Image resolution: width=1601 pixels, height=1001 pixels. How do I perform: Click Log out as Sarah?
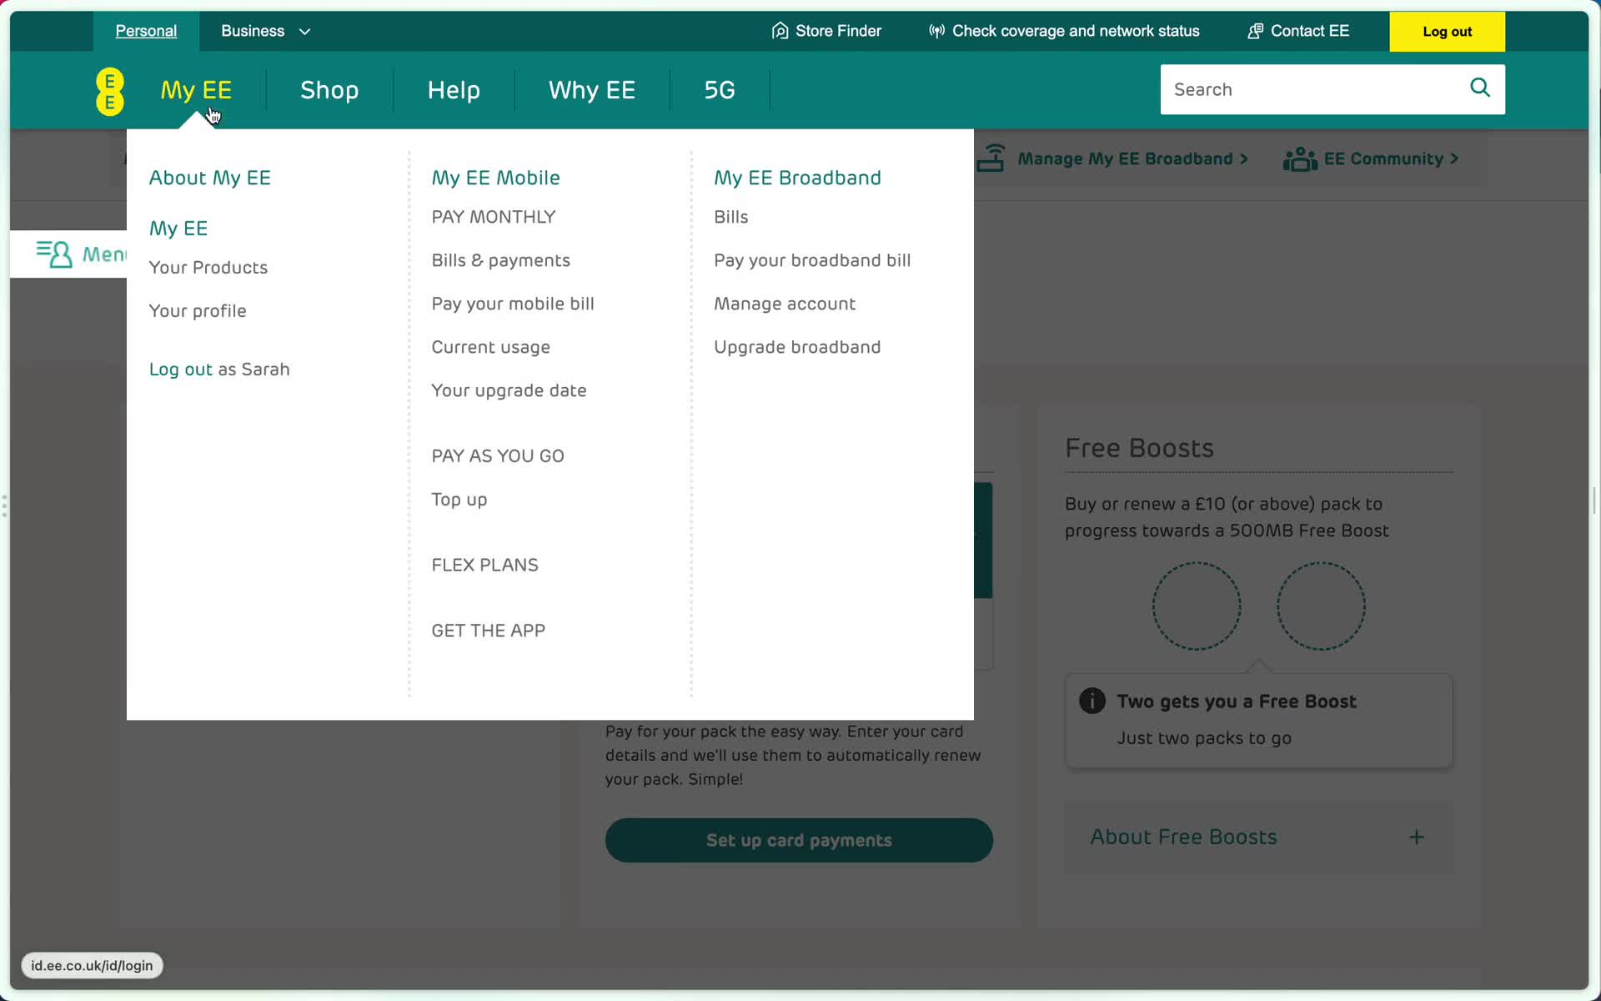click(x=219, y=370)
